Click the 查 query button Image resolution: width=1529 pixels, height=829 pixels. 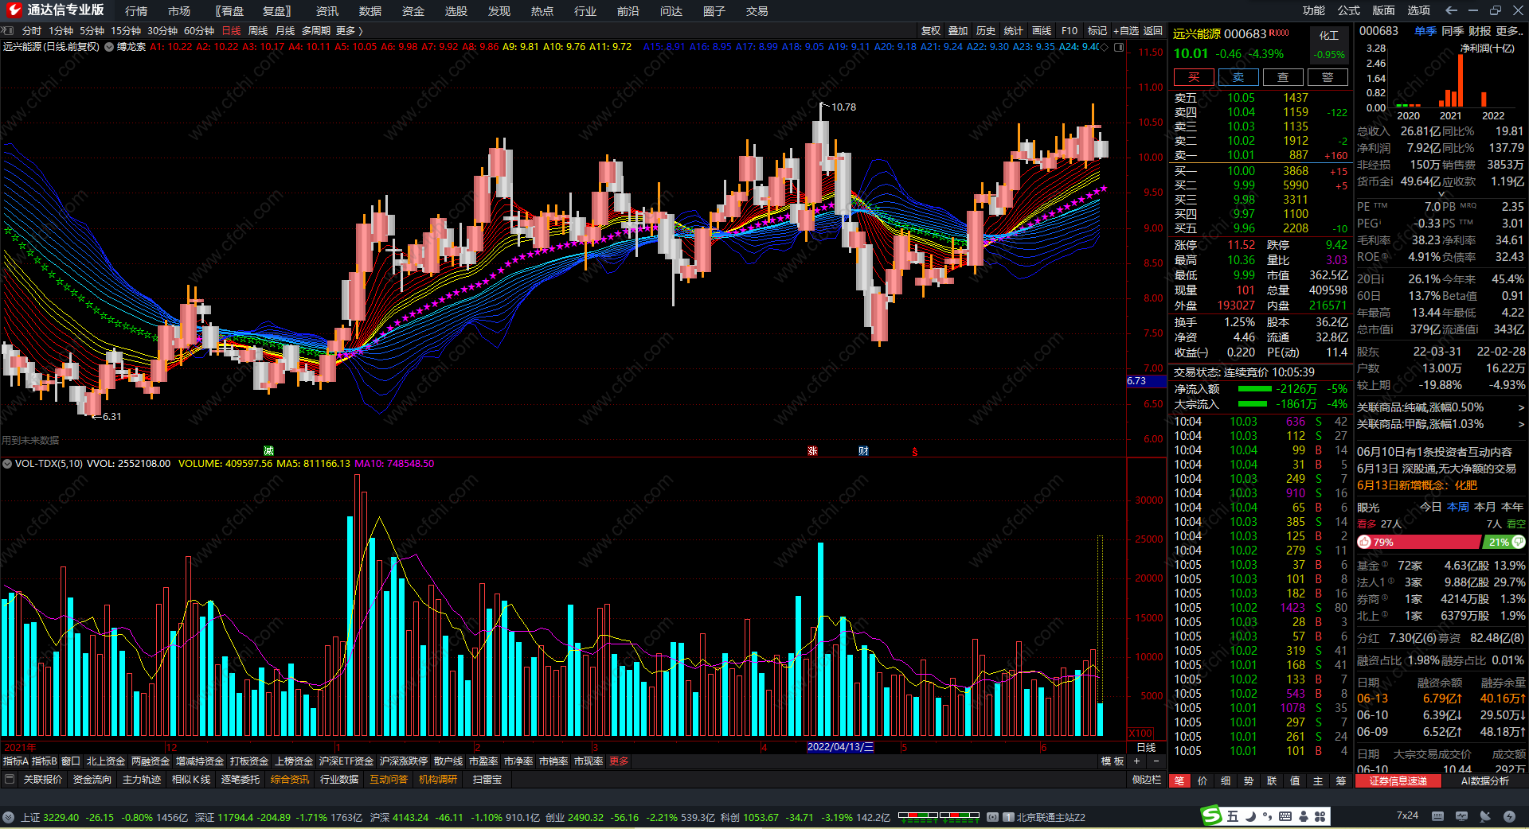[x=1283, y=77]
